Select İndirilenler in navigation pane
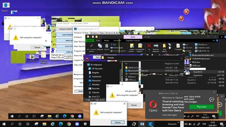This screenshot has width=226, height=127. tap(95, 77)
